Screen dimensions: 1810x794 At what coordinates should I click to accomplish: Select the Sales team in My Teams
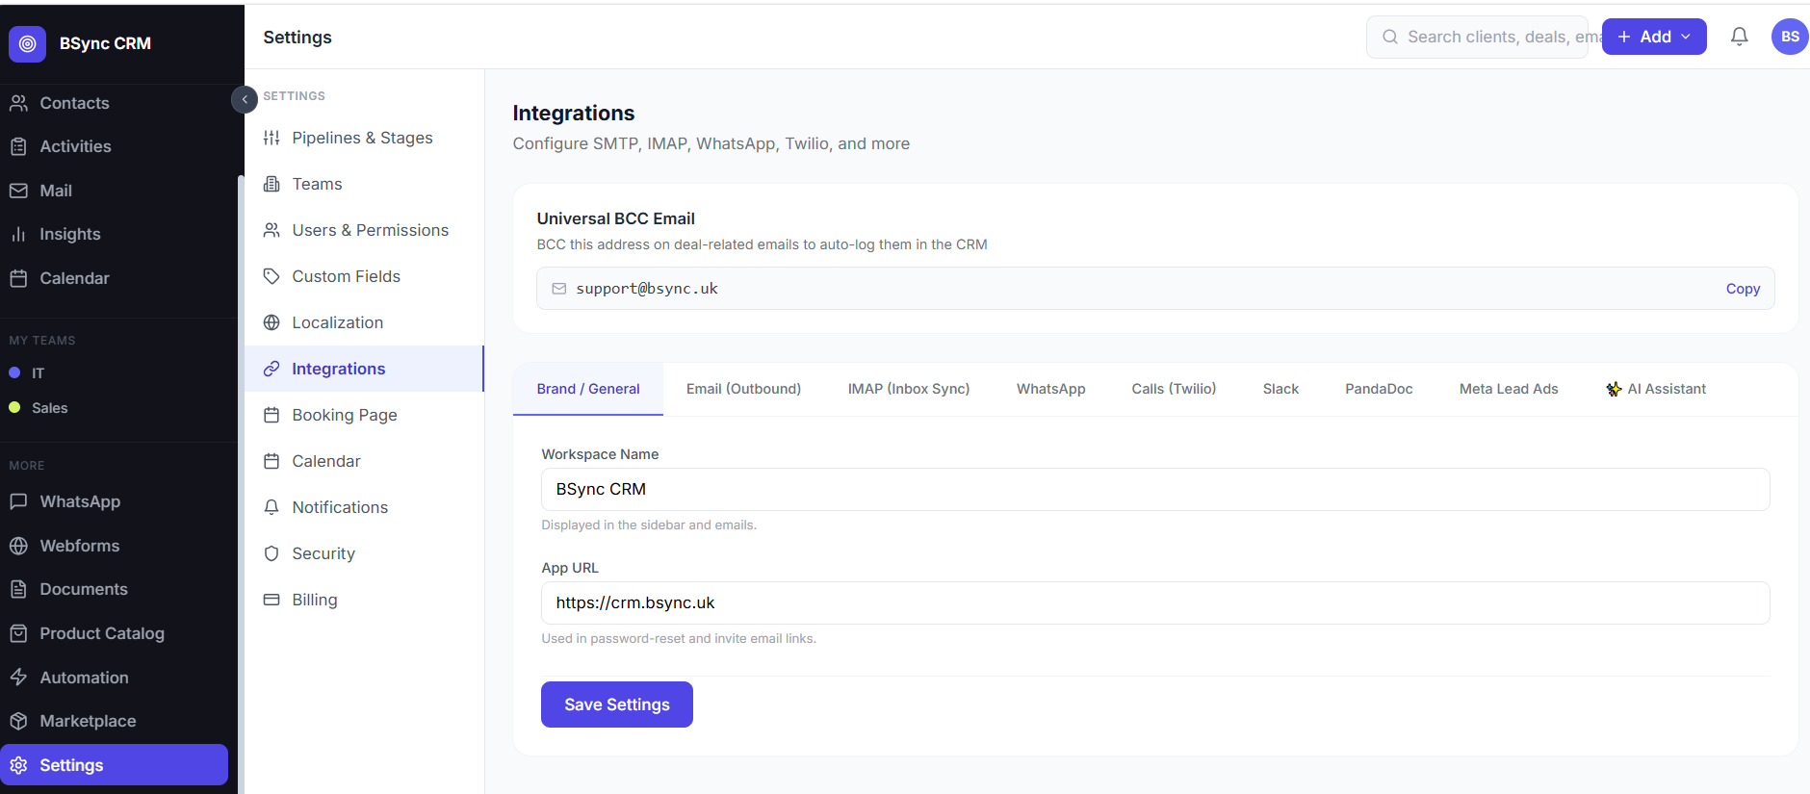(x=49, y=408)
